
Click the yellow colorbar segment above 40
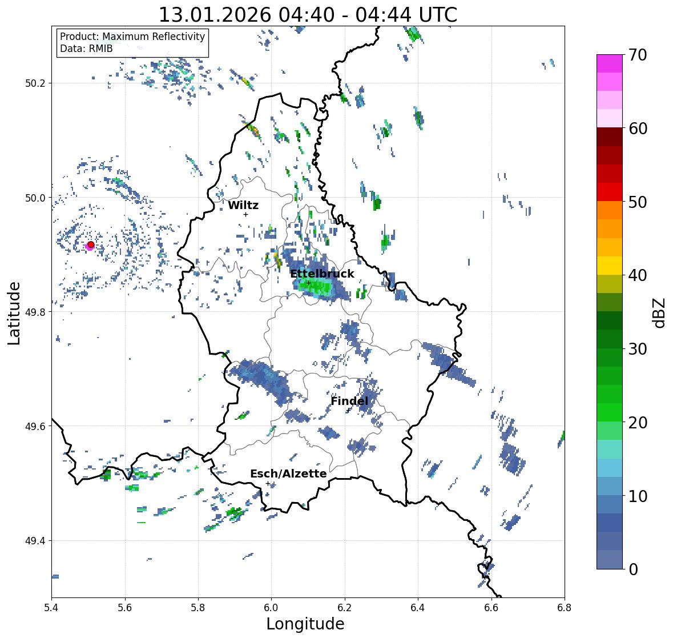coord(610,266)
